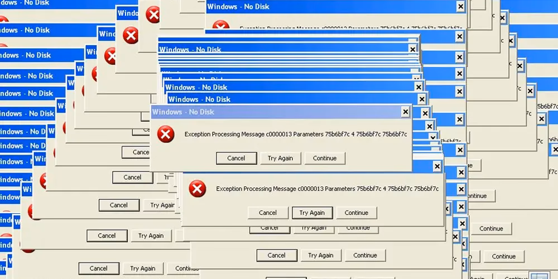Screen dimensions: 558x279
Task: Click Cancel in the dialog with the faded title bar
Action: click(236, 158)
